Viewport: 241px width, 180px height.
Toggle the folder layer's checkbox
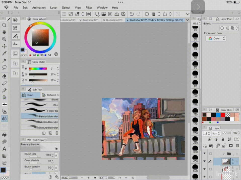click(211, 153)
